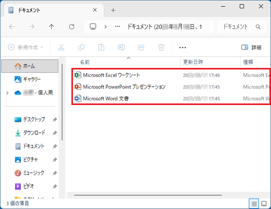Open the OneDrive 個人用 entry
The image size is (271, 209).
point(34,92)
